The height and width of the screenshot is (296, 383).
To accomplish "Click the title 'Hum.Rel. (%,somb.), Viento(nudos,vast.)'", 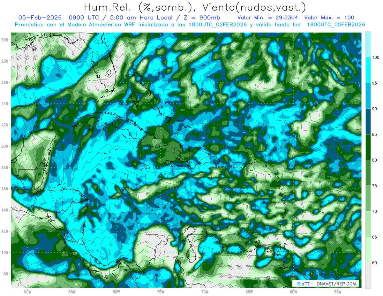I will (195, 7).
